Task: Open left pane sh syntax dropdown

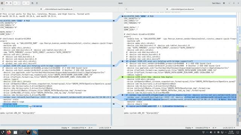Action: (x=90, y=127)
